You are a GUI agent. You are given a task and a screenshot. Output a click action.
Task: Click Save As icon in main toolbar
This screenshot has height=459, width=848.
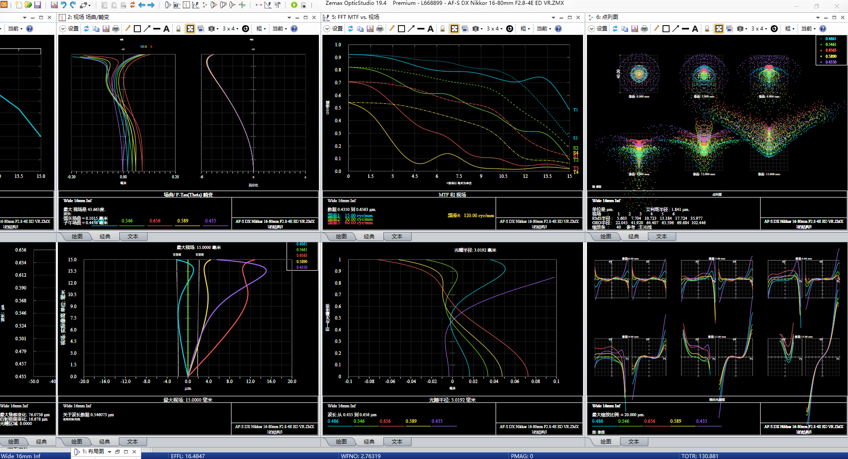pyautogui.click(x=54, y=5)
